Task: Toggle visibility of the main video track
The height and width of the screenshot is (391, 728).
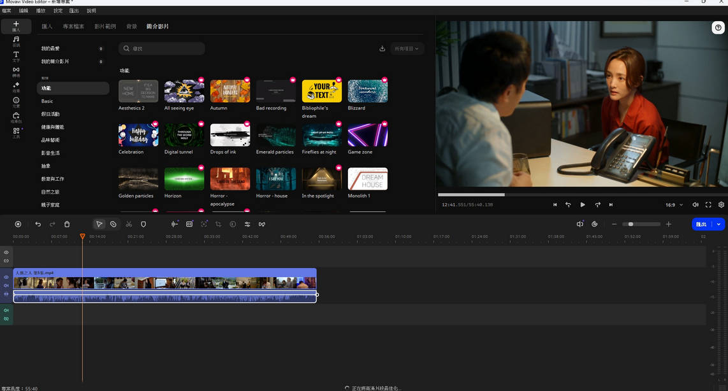Action: click(6, 277)
